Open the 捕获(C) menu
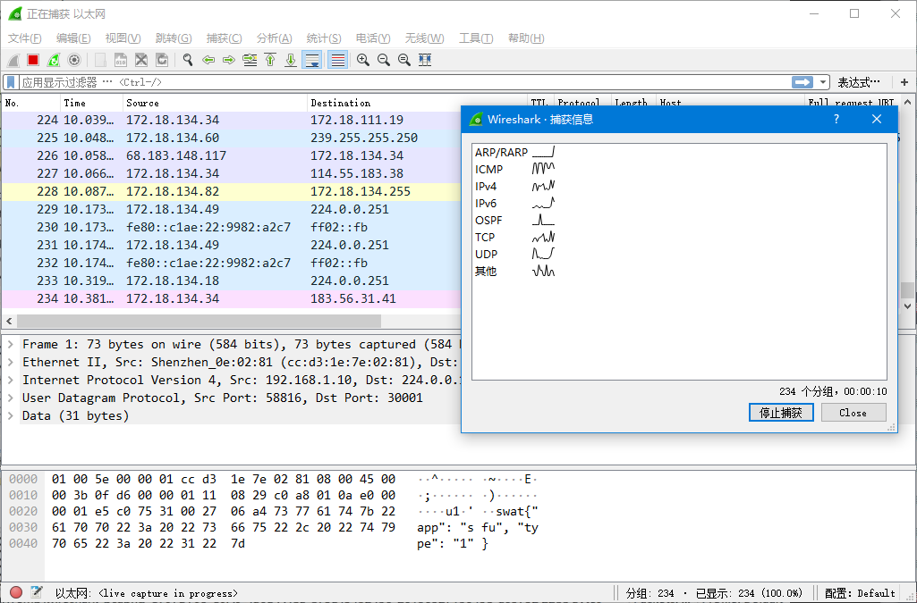The width and height of the screenshot is (917, 603). [x=224, y=38]
